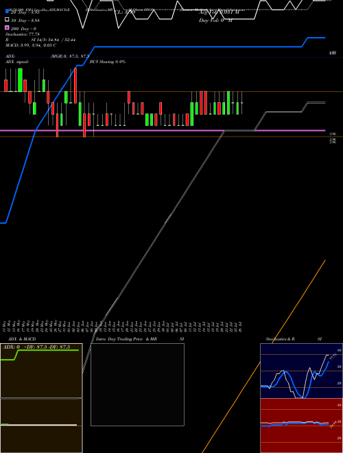Click the white 50 Day legend swatch

(x=7, y=19)
